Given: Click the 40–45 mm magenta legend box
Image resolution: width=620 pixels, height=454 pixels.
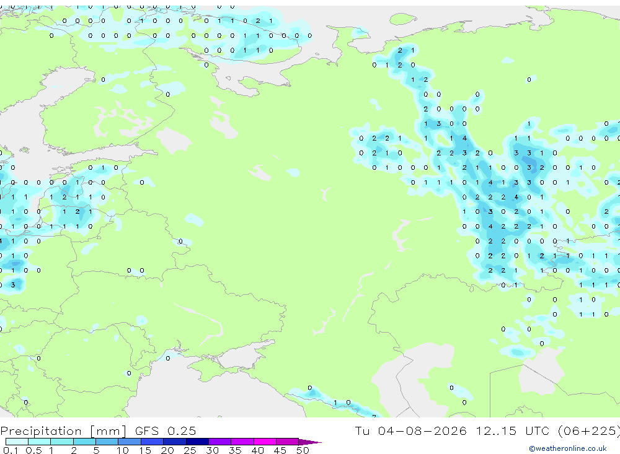Looking at the screenshot, I should 265,442.
